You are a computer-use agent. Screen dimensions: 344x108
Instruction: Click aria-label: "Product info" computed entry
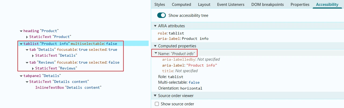tap(189, 65)
